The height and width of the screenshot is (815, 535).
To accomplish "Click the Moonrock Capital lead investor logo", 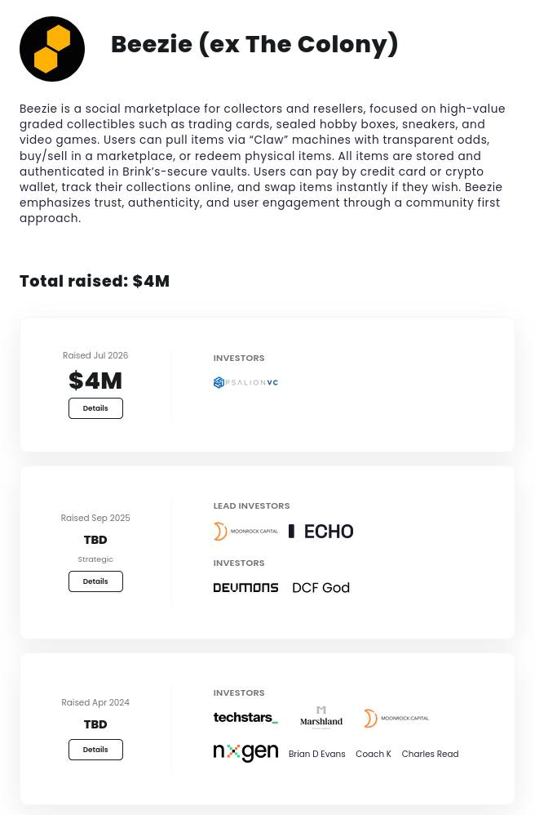I will 246,531.
